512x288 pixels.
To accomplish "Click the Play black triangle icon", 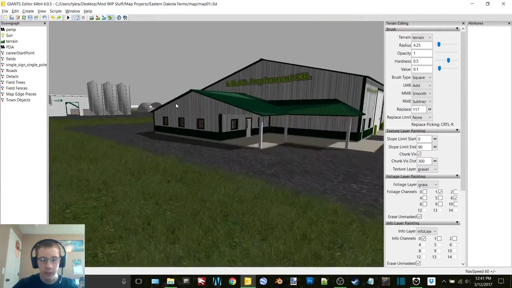I will click(68, 18).
